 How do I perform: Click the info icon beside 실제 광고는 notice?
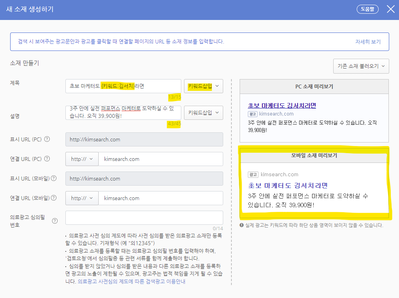(x=242, y=225)
